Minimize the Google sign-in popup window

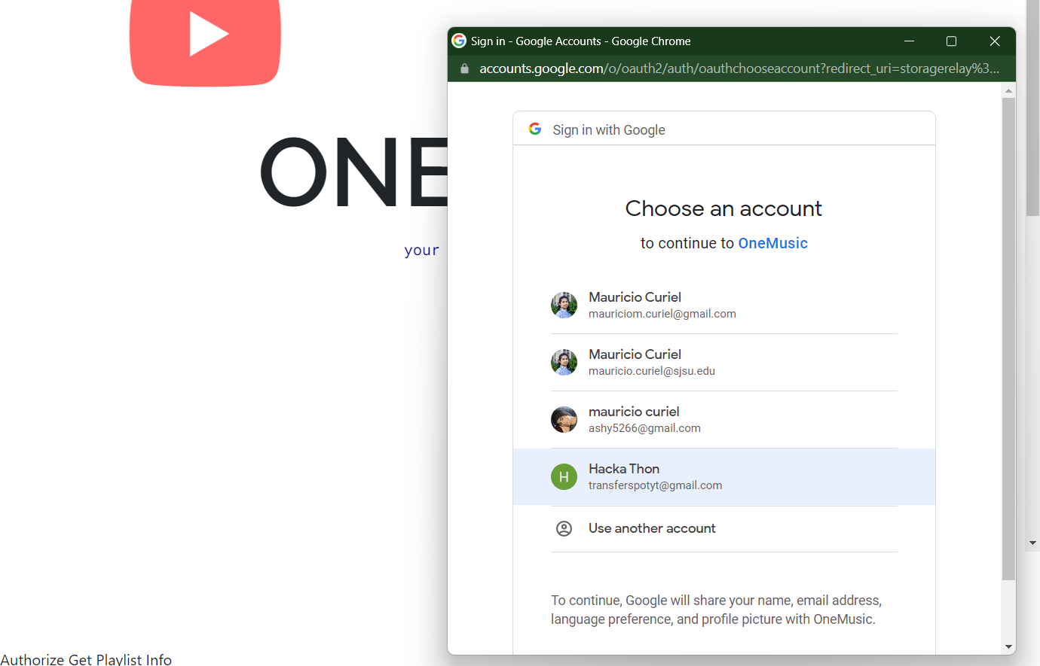tap(909, 41)
